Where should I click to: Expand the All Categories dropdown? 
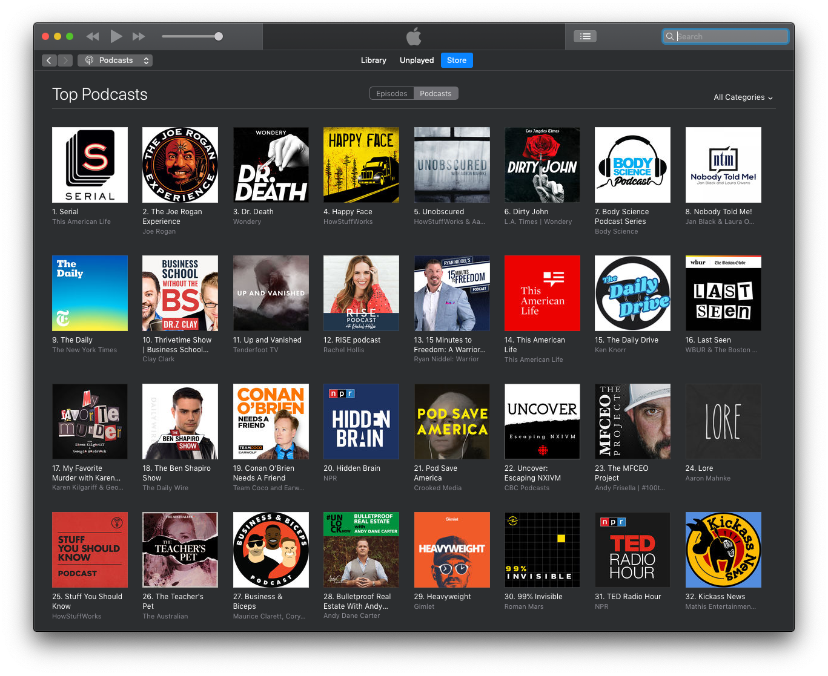point(743,97)
